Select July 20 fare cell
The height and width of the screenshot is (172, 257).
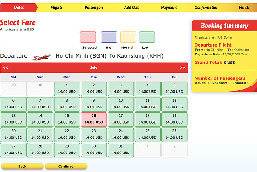point(13,135)
